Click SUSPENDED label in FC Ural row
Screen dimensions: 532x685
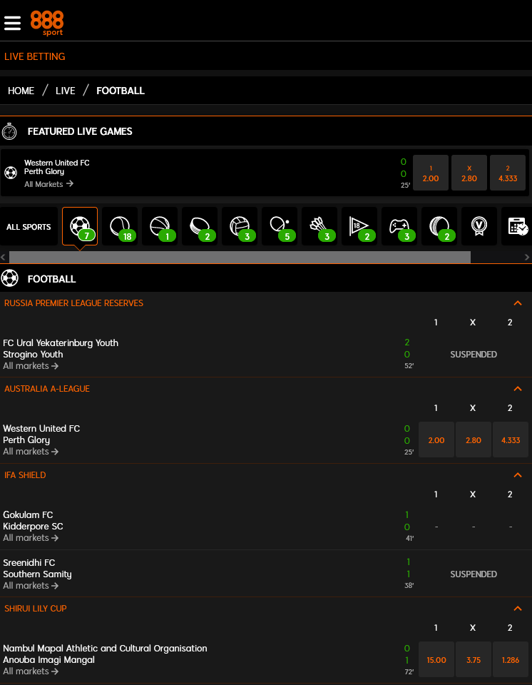[474, 355]
